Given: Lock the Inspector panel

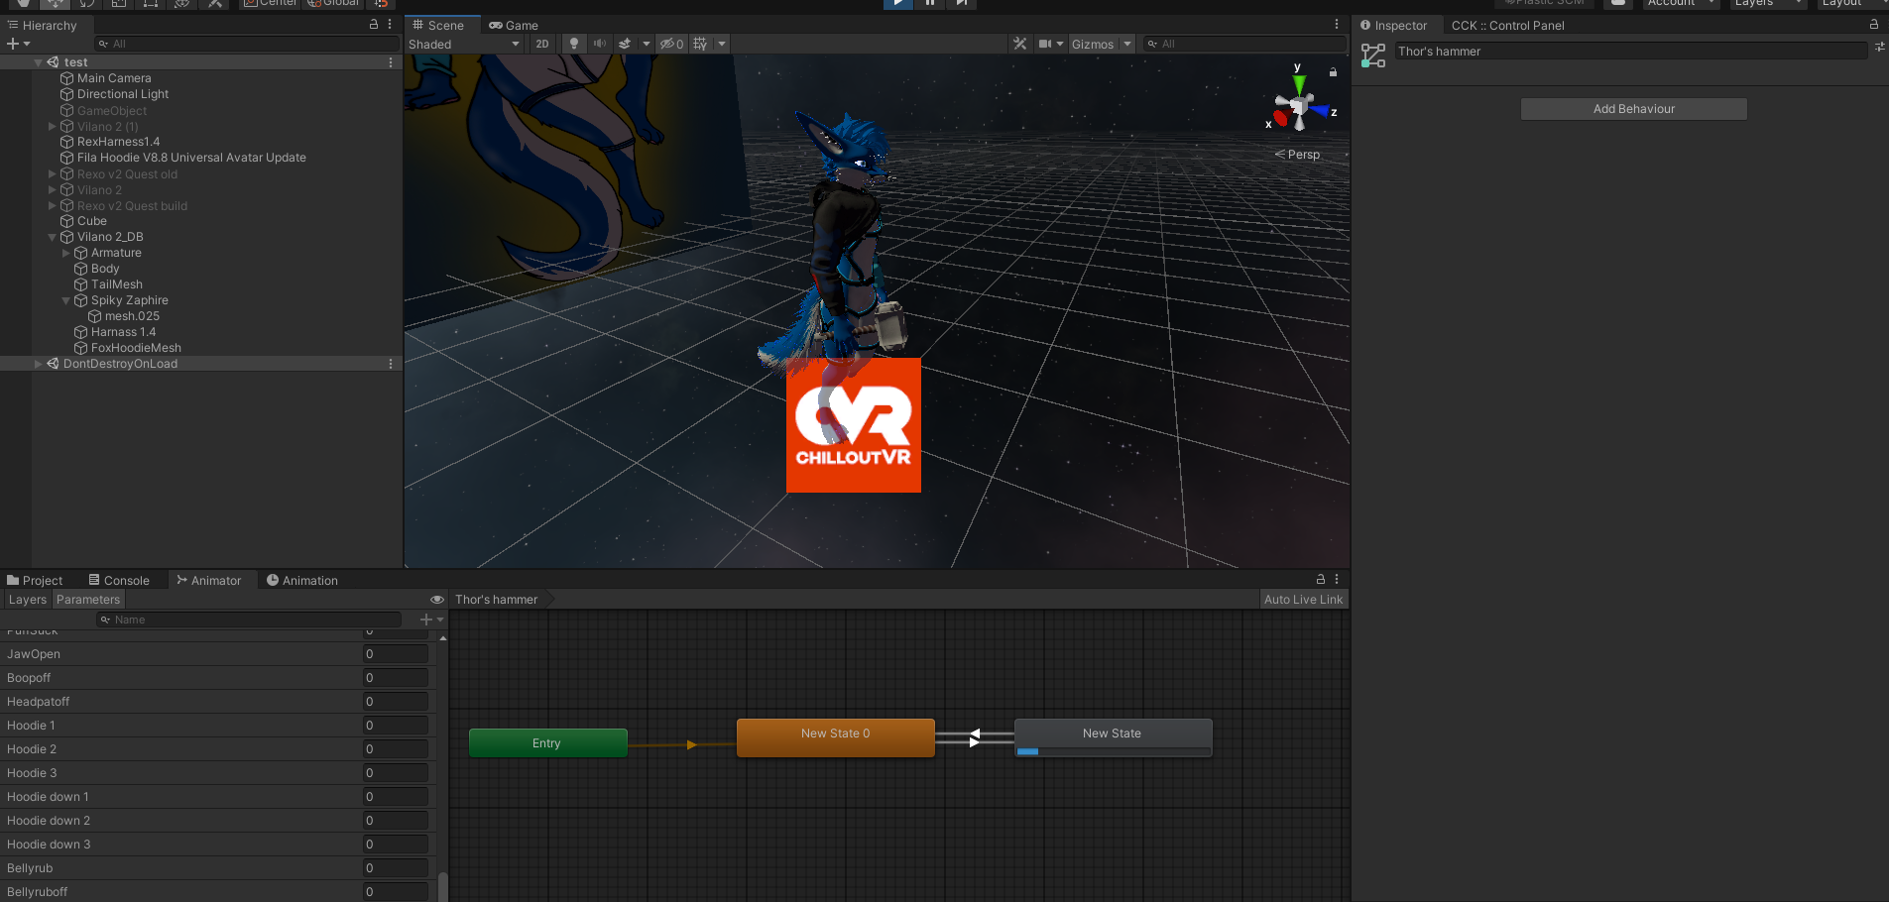Looking at the screenshot, I should tap(1874, 25).
